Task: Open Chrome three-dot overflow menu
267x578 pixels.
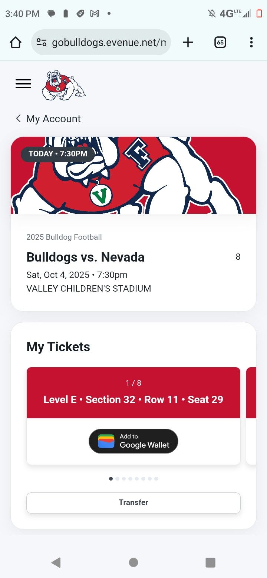Action: click(251, 43)
